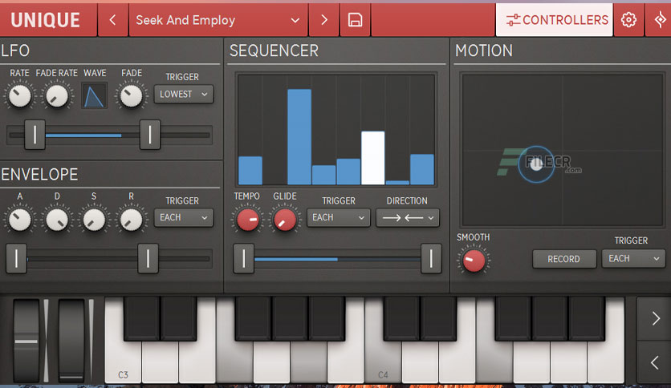
Task: Open the LFO TRIGGER dropdown set to LOWEST
Action: tap(183, 94)
